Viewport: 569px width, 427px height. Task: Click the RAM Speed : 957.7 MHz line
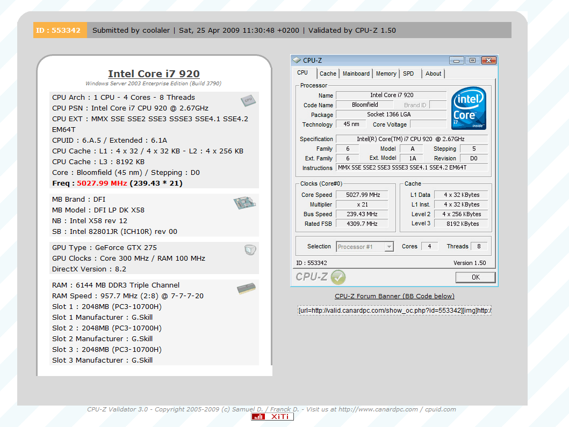click(x=128, y=296)
